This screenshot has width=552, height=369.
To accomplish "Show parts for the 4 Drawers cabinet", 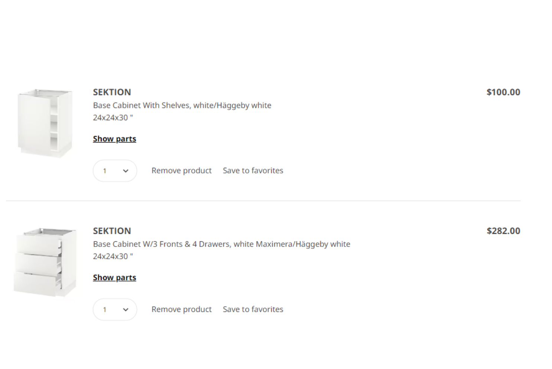I will pyautogui.click(x=114, y=278).
